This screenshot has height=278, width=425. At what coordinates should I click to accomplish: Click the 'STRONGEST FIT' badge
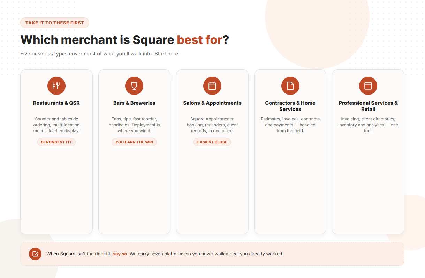pos(56,142)
